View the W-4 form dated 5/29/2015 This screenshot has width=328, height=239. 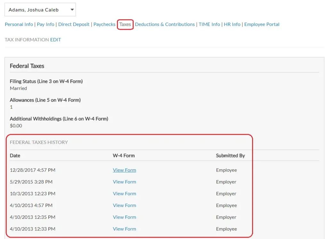pos(125,182)
